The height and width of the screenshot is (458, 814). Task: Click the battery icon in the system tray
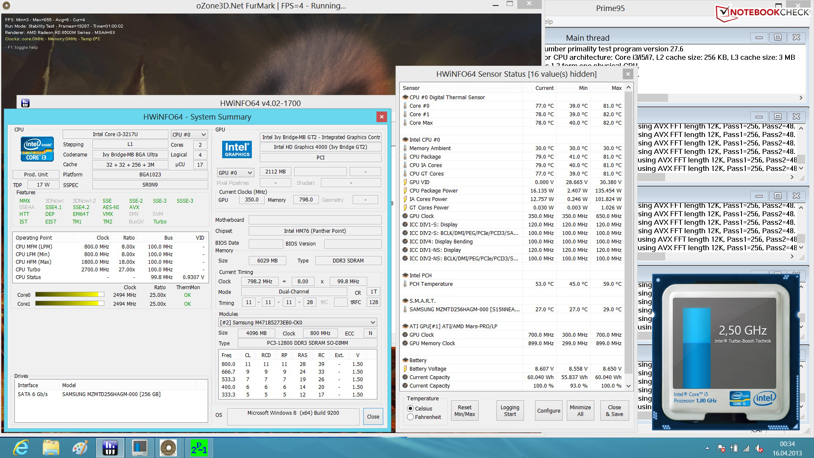click(x=734, y=448)
